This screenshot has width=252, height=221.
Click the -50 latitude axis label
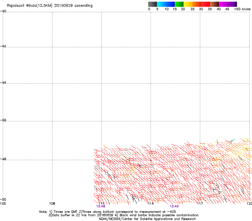(3, 199)
